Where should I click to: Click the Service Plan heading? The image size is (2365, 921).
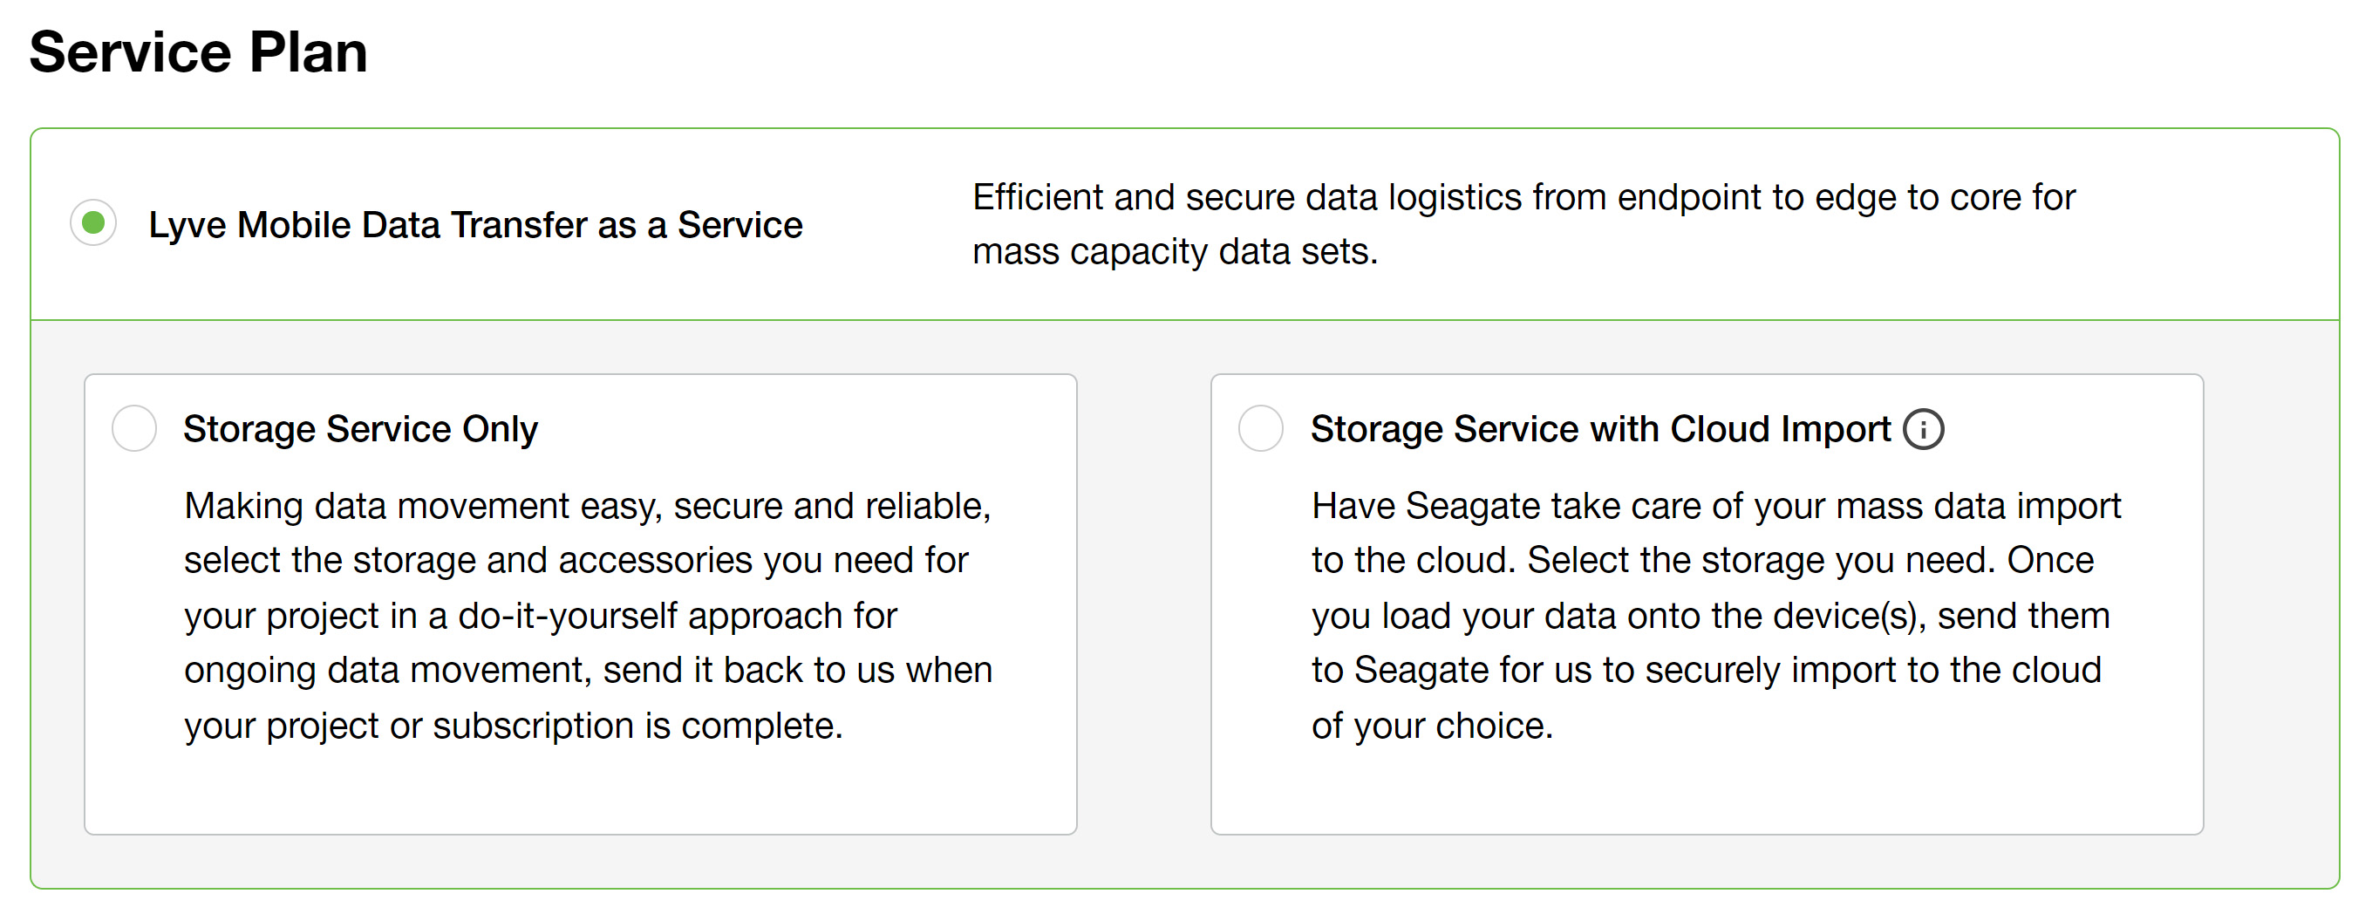(198, 52)
